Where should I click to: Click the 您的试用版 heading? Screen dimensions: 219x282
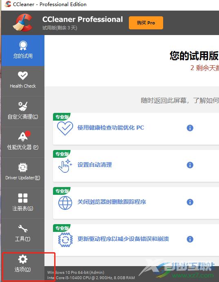pyautogui.click(x=194, y=55)
